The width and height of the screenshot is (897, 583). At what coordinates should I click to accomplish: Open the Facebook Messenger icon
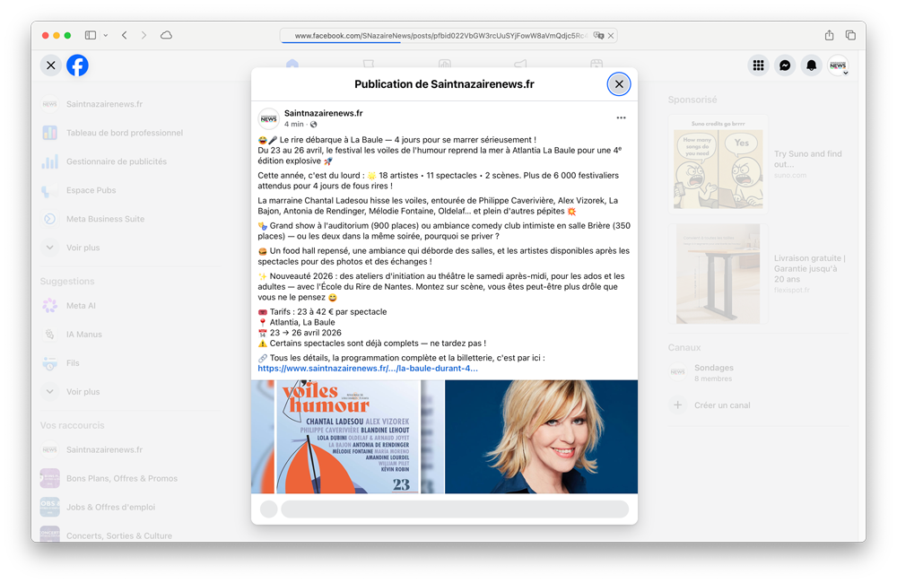[785, 65]
